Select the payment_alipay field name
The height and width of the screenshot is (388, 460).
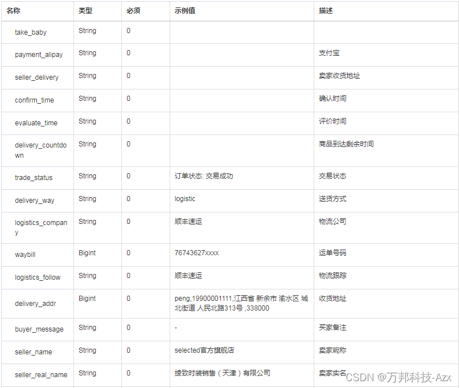(x=39, y=55)
